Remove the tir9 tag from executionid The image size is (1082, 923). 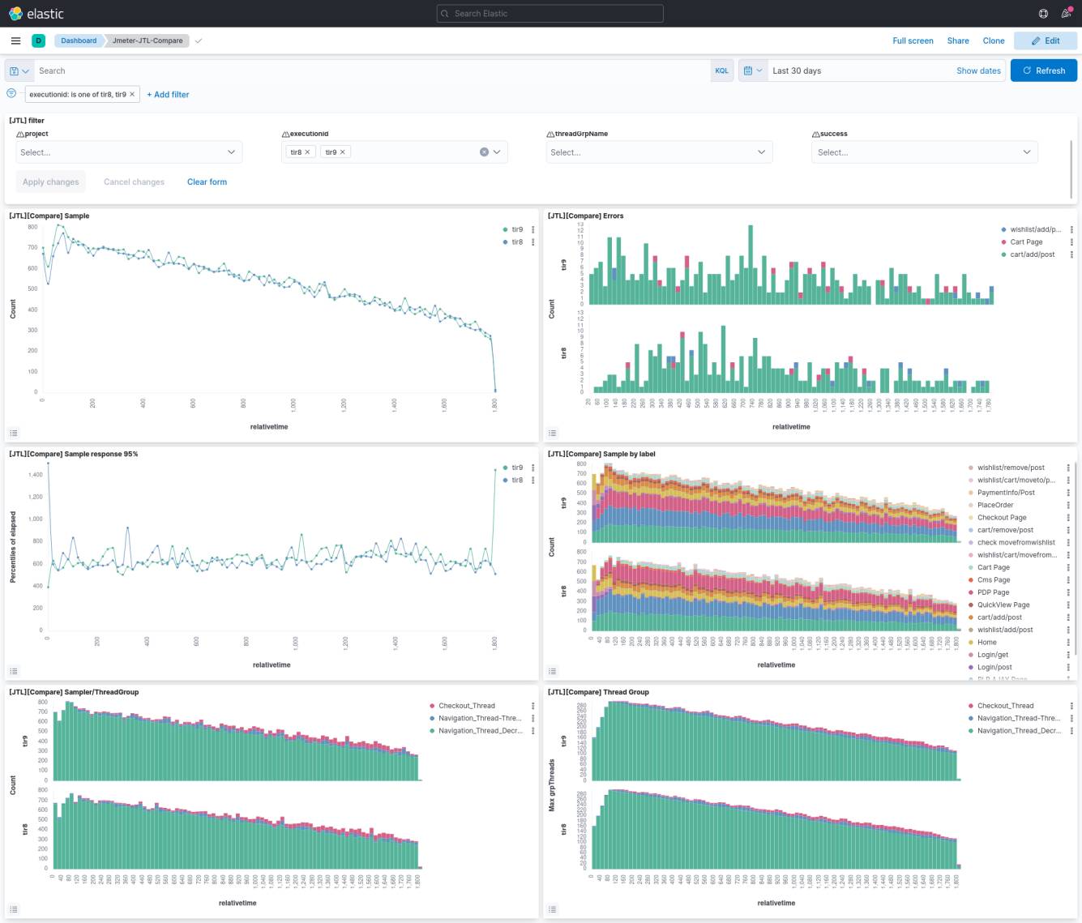click(x=342, y=152)
